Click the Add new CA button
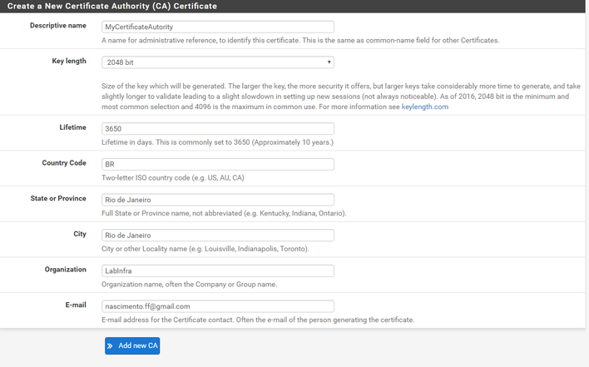The width and height of the screenshot is (589, 367). 132,345
